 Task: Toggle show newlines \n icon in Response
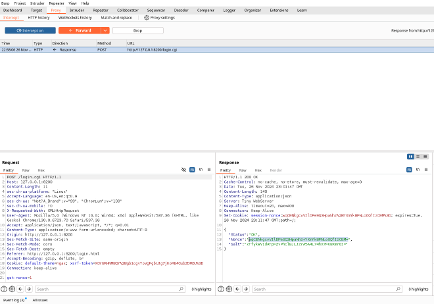[x=418, y=170]
